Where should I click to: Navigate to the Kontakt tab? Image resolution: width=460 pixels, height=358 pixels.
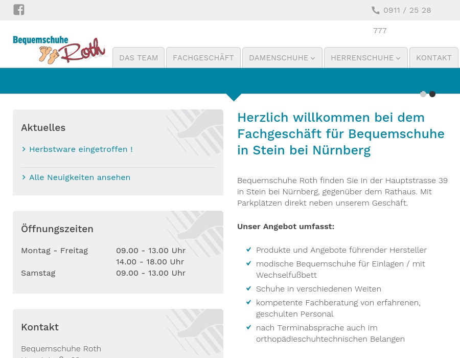click(433, 58)
